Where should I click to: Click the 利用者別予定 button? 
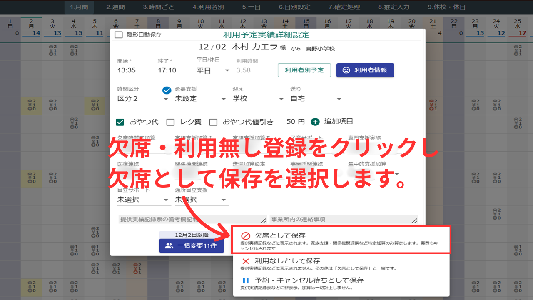[x=304, y=70]
